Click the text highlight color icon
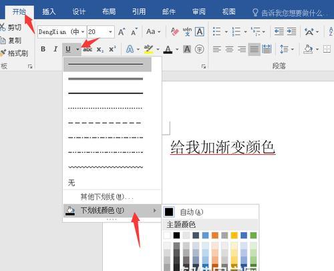 pos(148,49)
